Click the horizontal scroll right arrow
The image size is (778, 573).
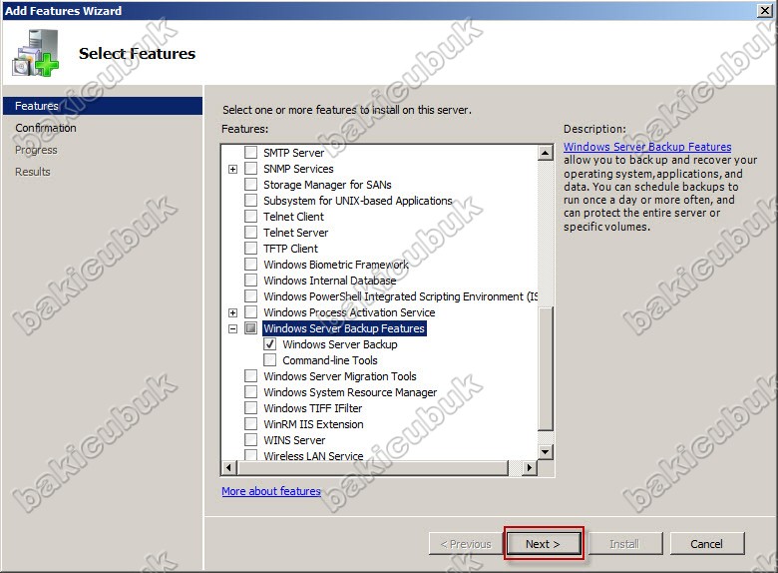(x=530, y=467)
